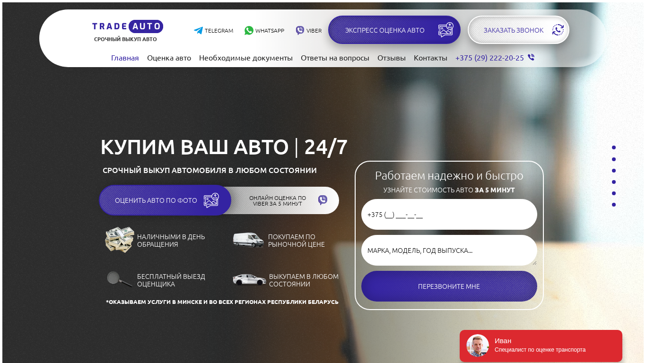The width and height of the screenshot is (646, 363).
Task: Click photo upload icon in Экспресс оценка авто
Action: (x=445, y=30)
